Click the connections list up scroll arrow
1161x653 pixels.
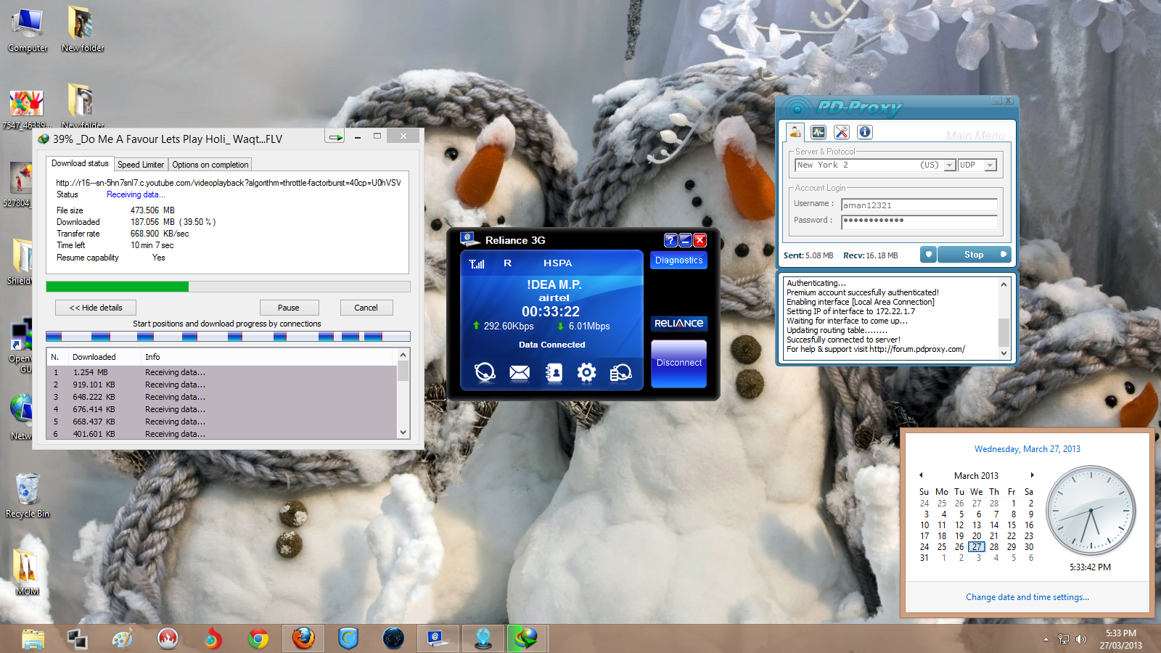click(403, 356)
